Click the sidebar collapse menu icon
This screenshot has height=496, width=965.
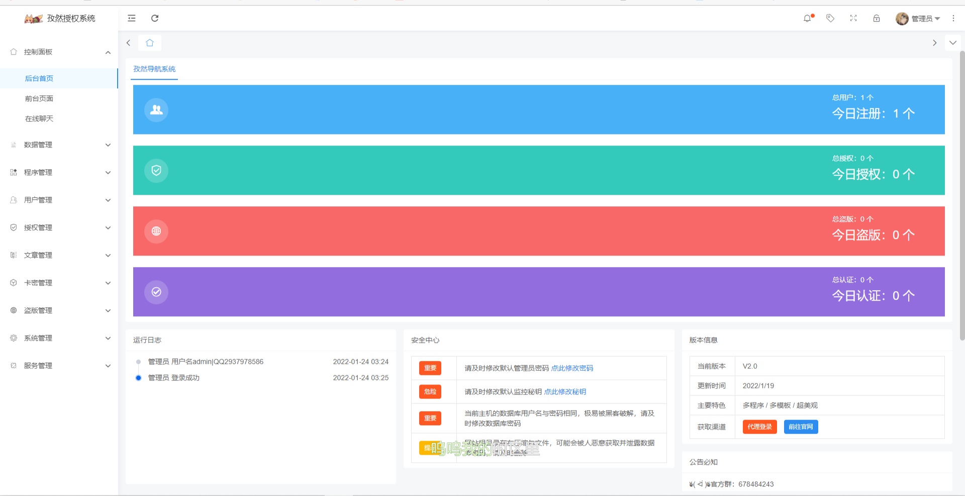[x=132, y=19]
